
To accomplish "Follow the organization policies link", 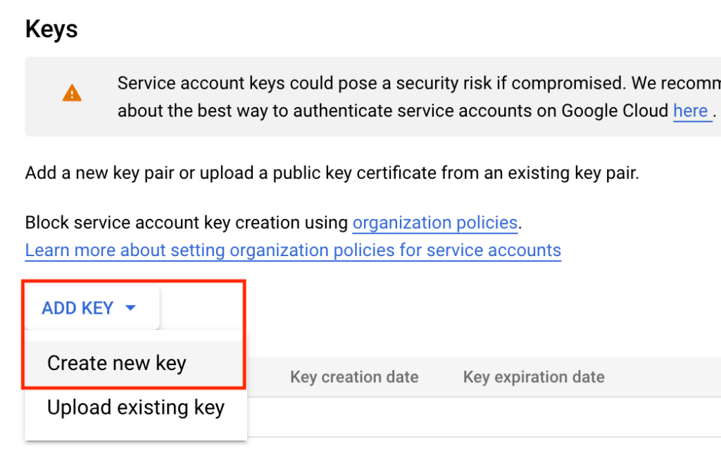I will (435, 222).
